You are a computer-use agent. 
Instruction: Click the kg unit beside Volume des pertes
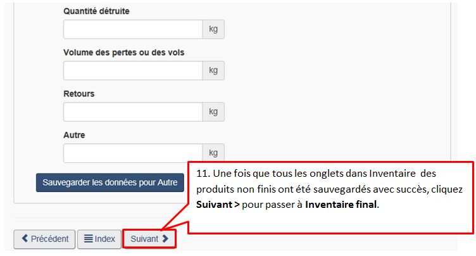(x=213, y=70)
